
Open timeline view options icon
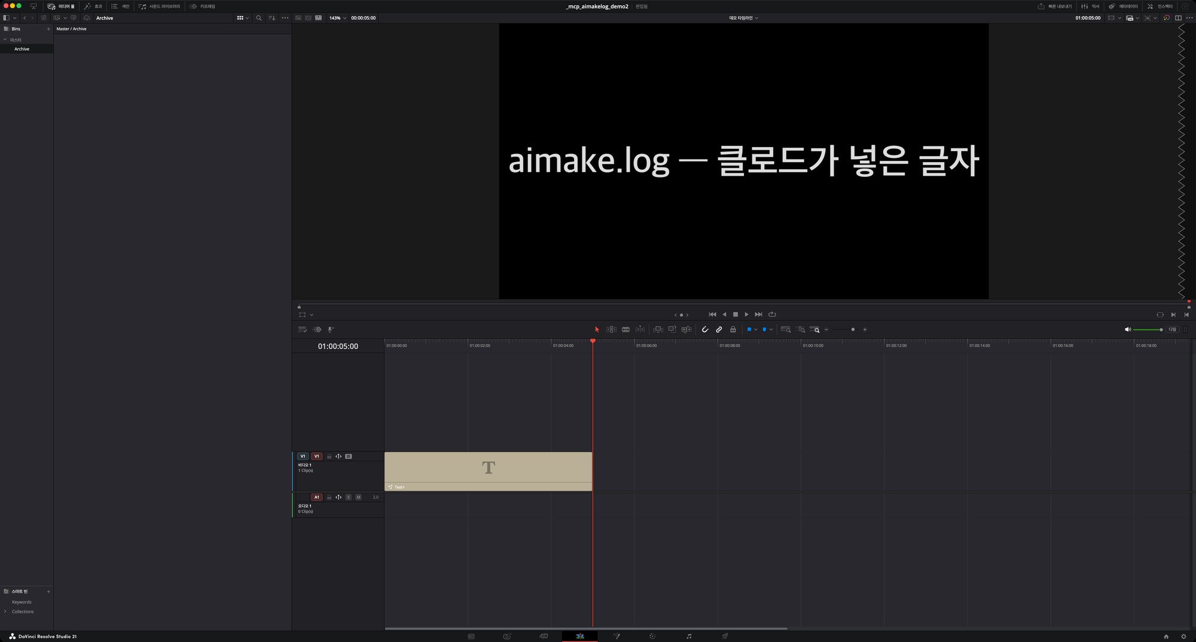pos(303,329)
